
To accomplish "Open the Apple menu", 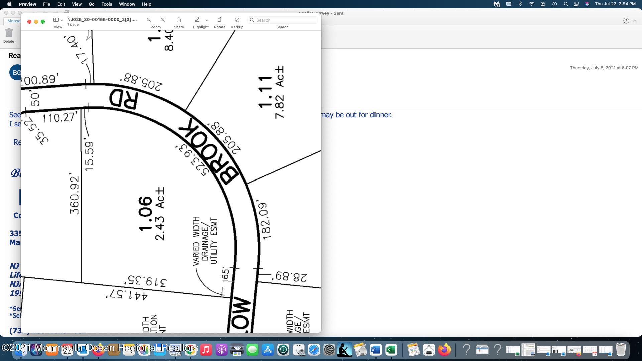I will click(x=10, y=4).
